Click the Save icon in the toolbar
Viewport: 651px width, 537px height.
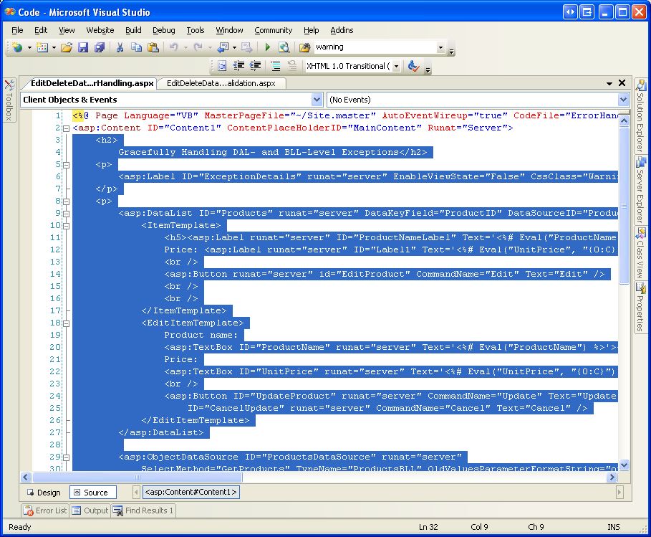pyautogui.click(x=83, y=47)
